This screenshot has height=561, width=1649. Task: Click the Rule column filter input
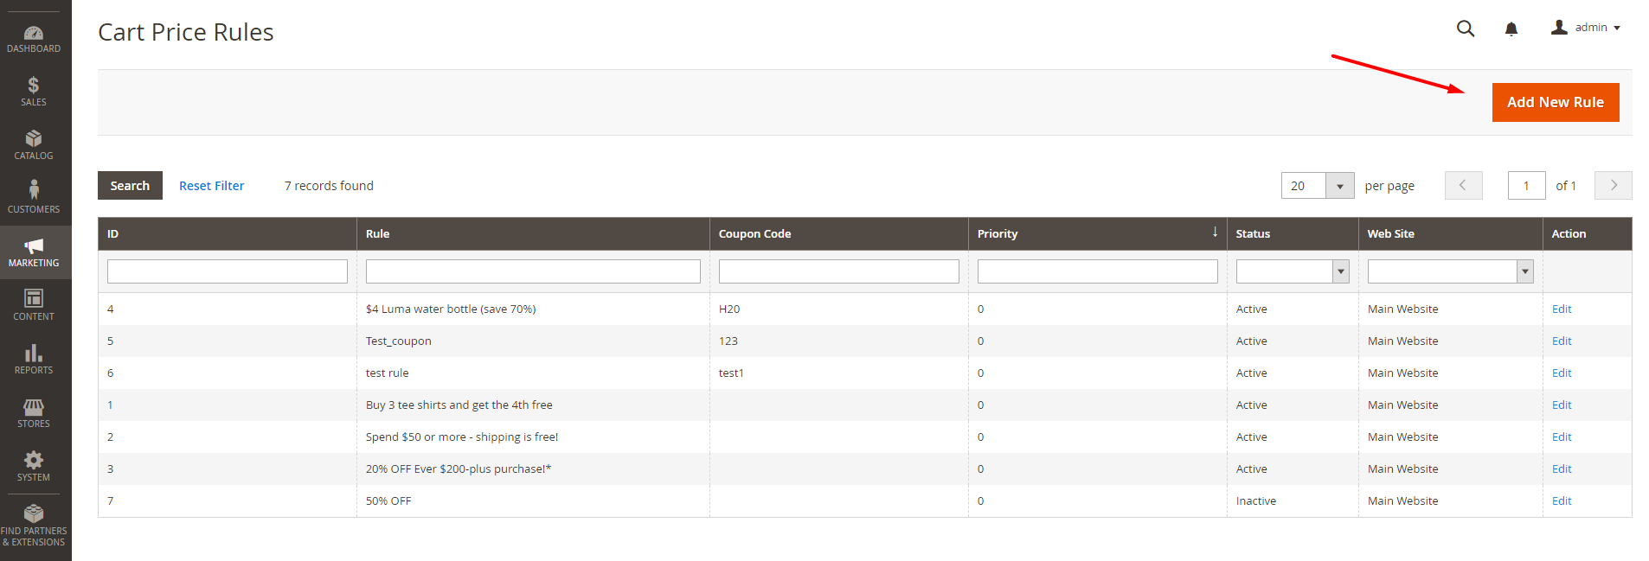[x=532, y=271]
